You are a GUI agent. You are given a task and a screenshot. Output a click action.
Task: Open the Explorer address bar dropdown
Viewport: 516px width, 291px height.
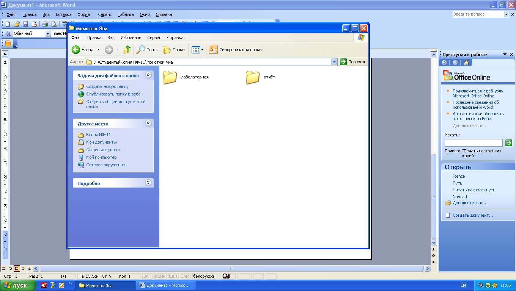[x=334, y=62]
